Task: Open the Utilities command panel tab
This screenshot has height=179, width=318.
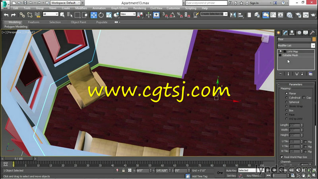Action: pos(312,33)
